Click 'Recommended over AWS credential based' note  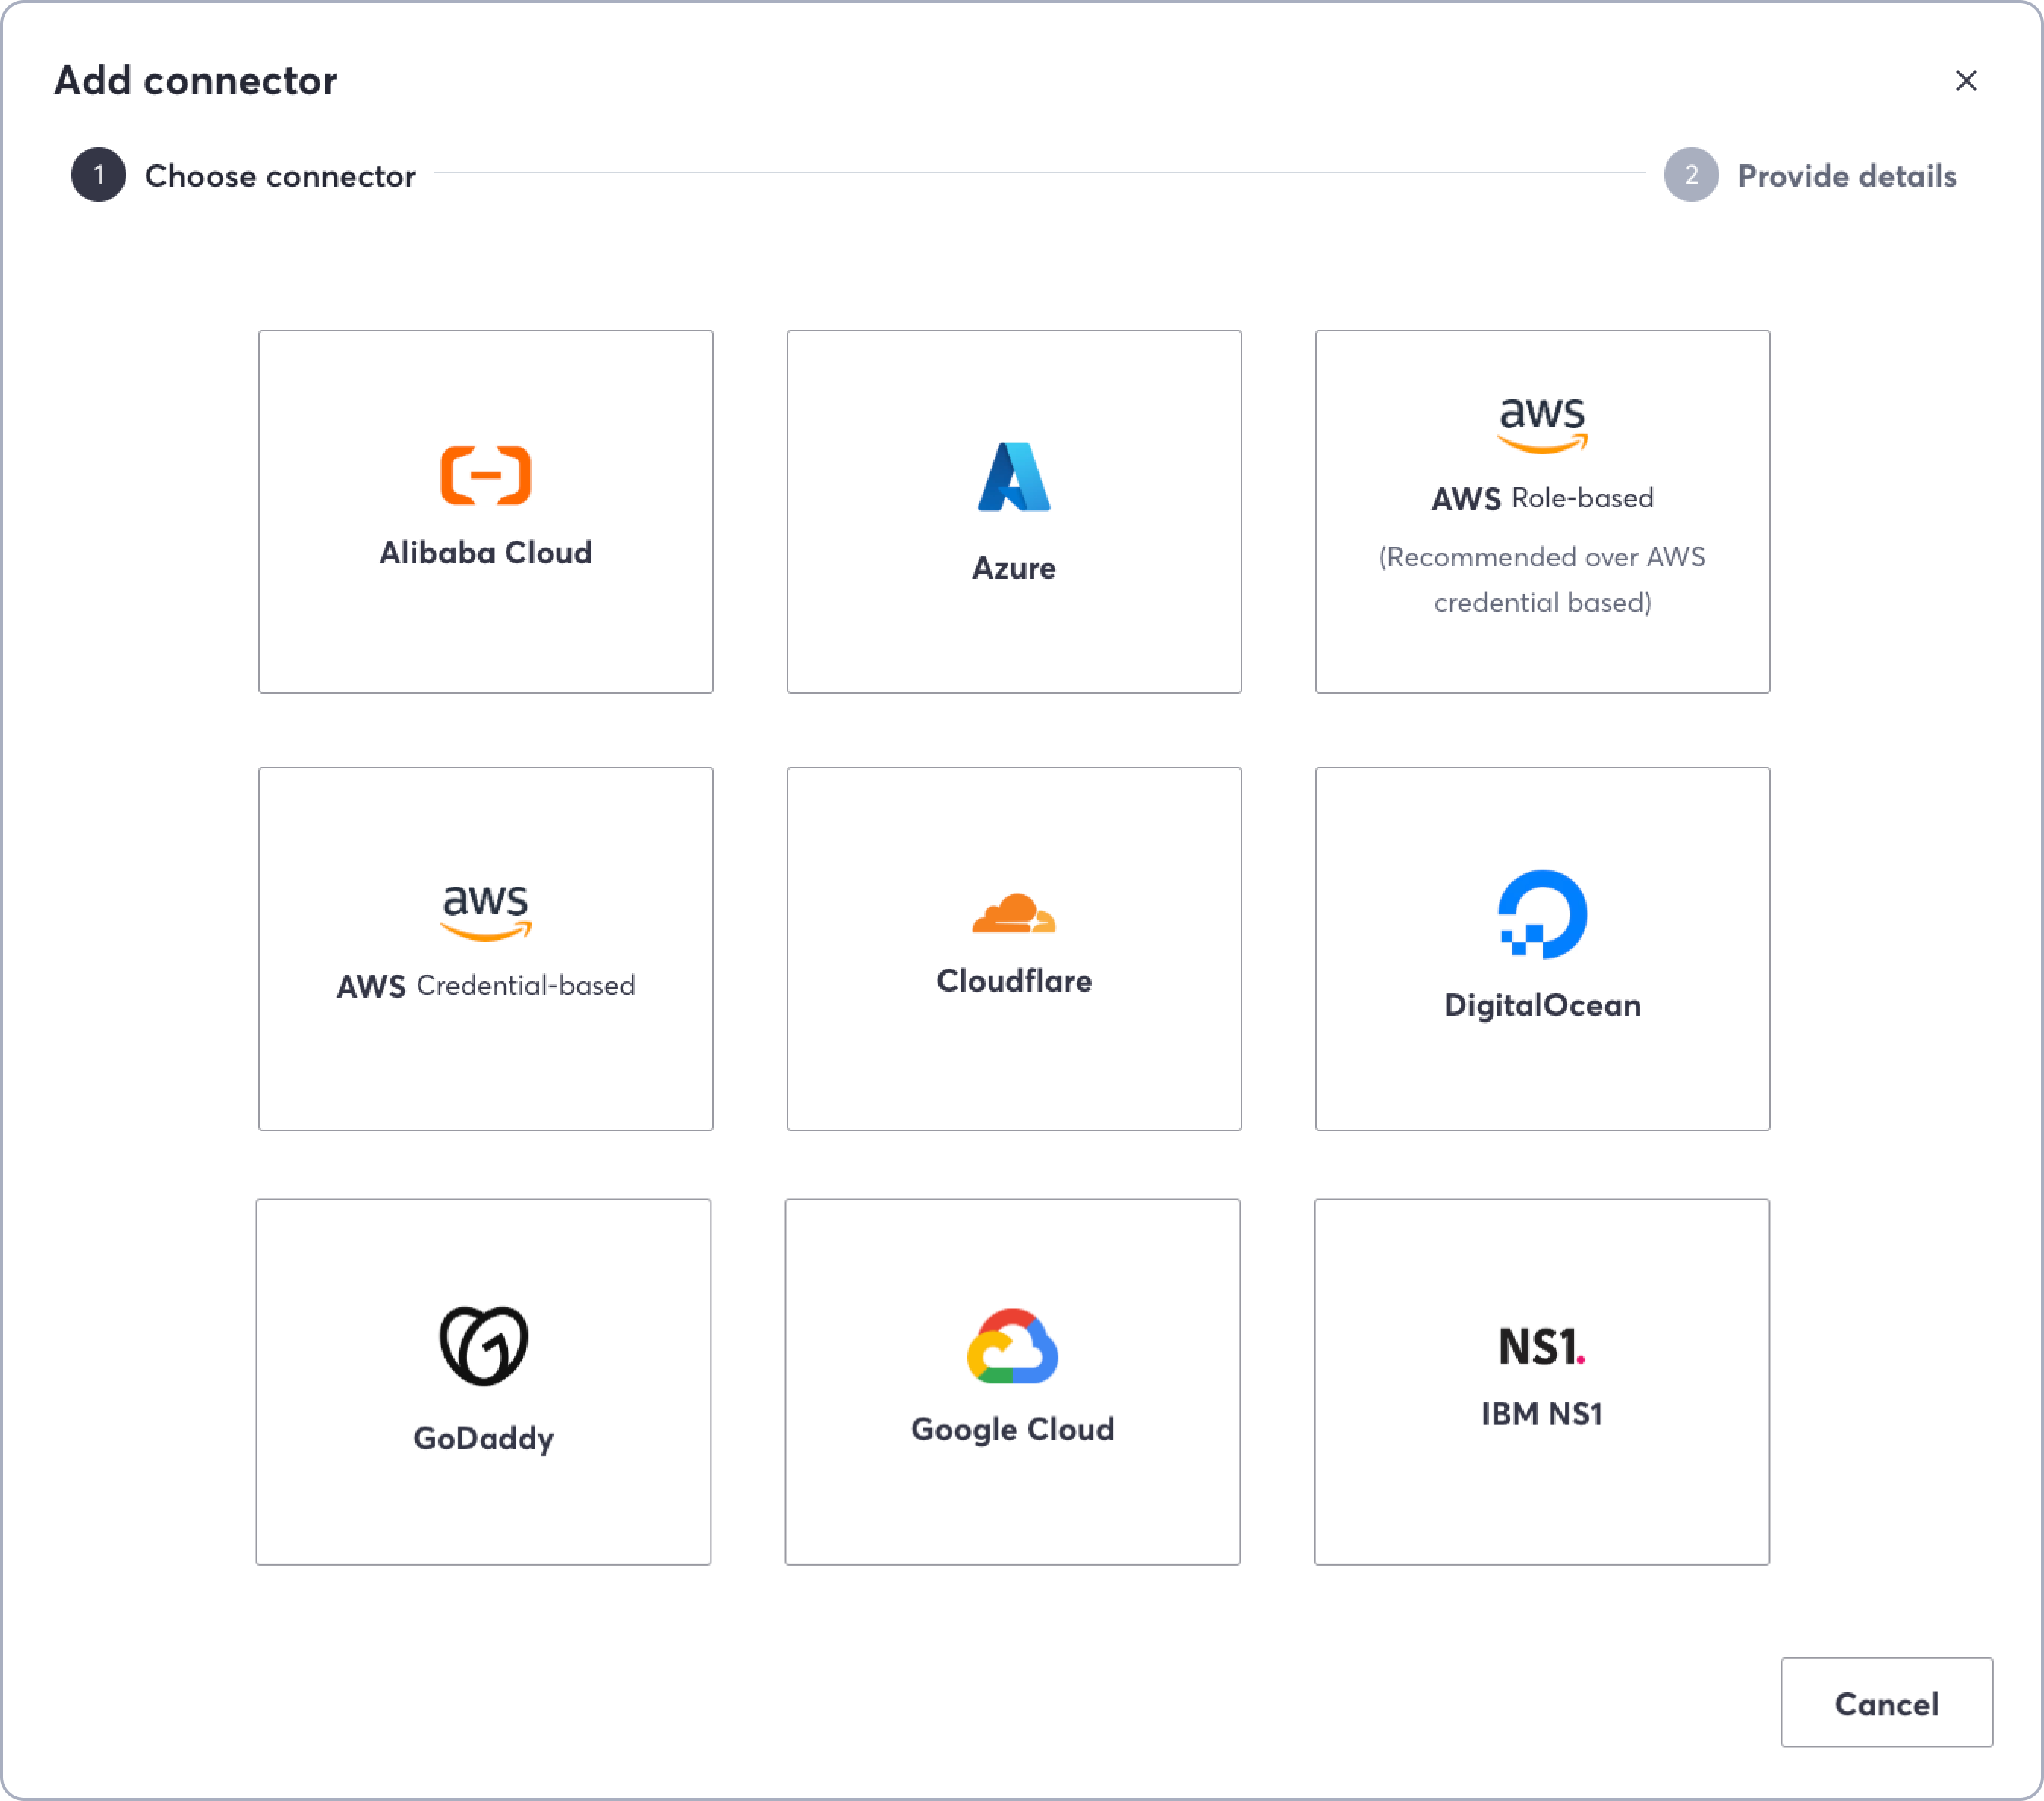point(1541,580)
